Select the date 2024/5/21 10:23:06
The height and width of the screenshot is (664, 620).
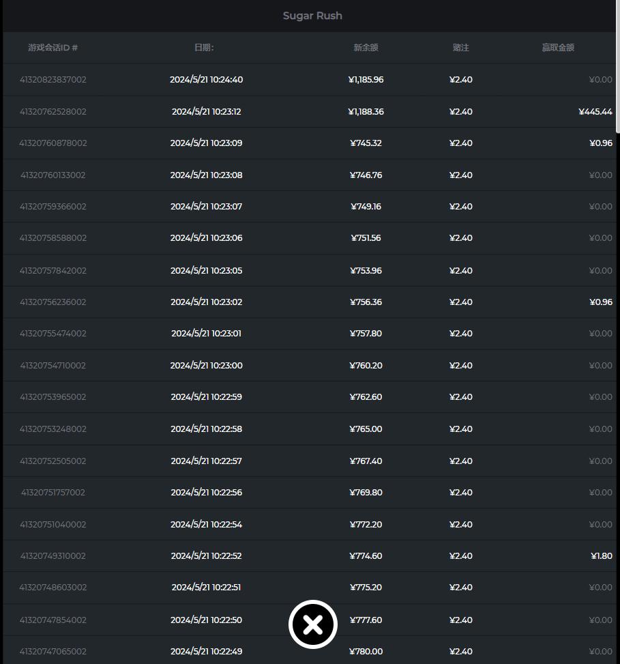click(207, 238)
